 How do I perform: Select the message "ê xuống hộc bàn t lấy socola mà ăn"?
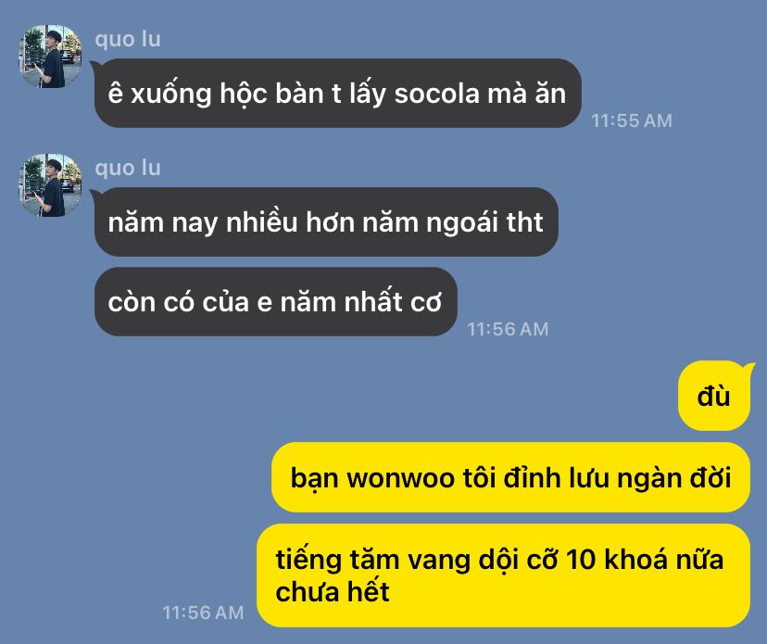coord(337,93)
